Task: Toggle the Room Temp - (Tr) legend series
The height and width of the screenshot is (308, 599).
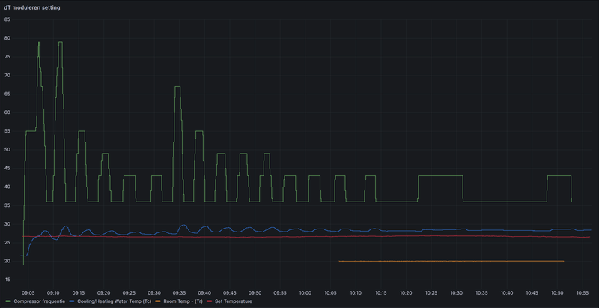Action: pyautogui.click(x=183, y=301)
